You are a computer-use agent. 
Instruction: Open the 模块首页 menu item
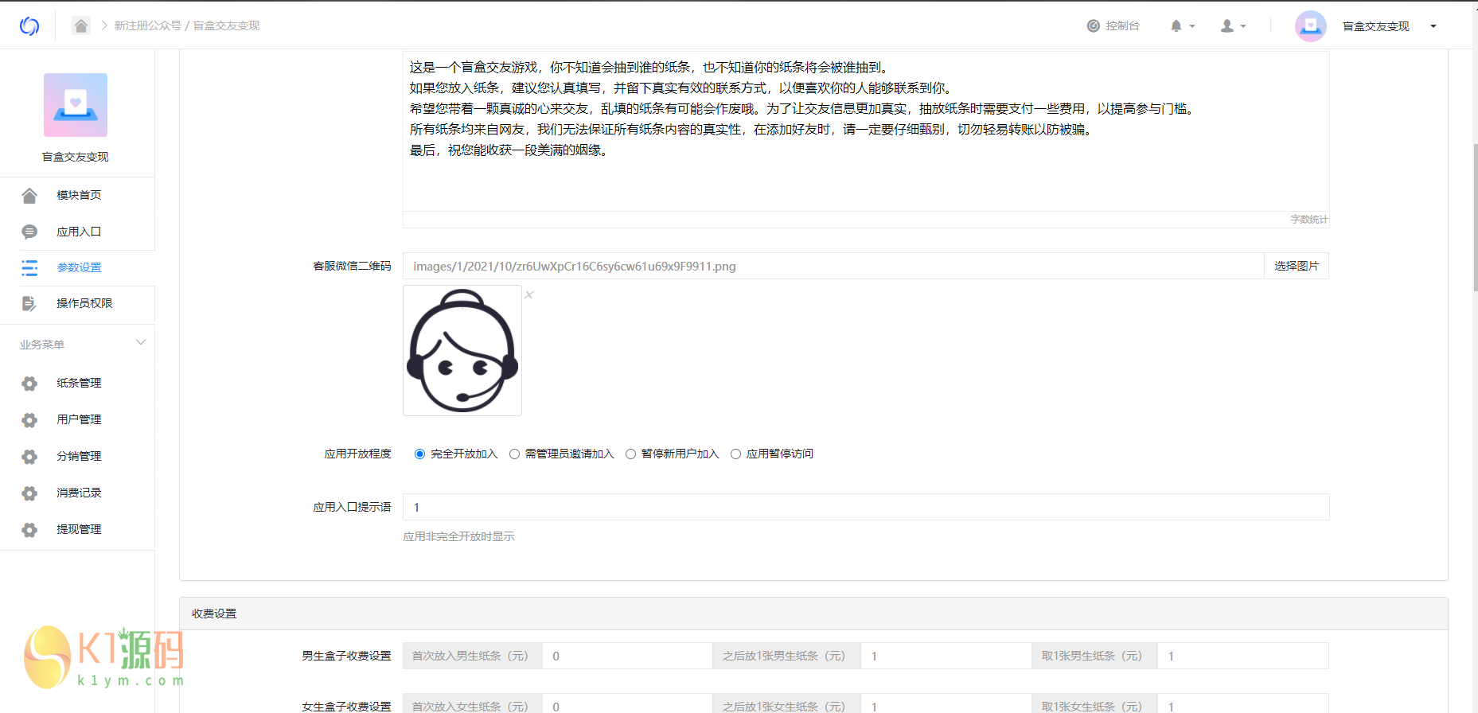pyautogui.click(x=77, y=196)
